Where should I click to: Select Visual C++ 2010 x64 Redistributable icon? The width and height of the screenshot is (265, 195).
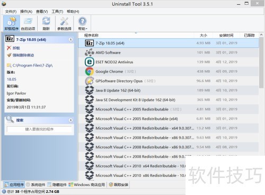pyautogui.click(x=90, y=166)
